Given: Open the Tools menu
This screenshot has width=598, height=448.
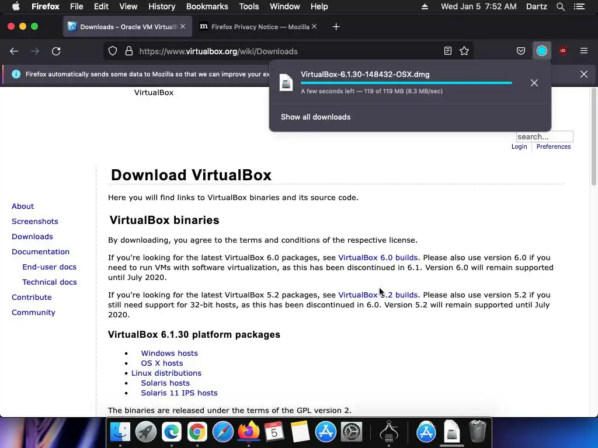Looking at the screenshot, I should click(249, 6).
